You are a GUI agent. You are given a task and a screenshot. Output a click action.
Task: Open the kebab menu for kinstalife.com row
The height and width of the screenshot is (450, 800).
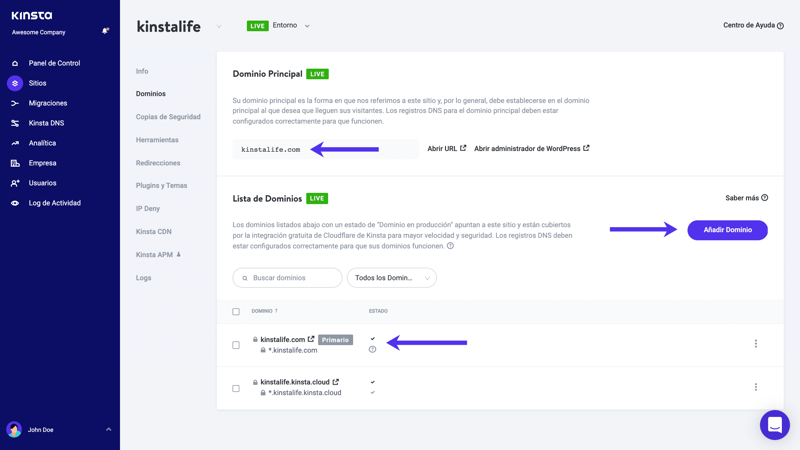click(756, 344)
